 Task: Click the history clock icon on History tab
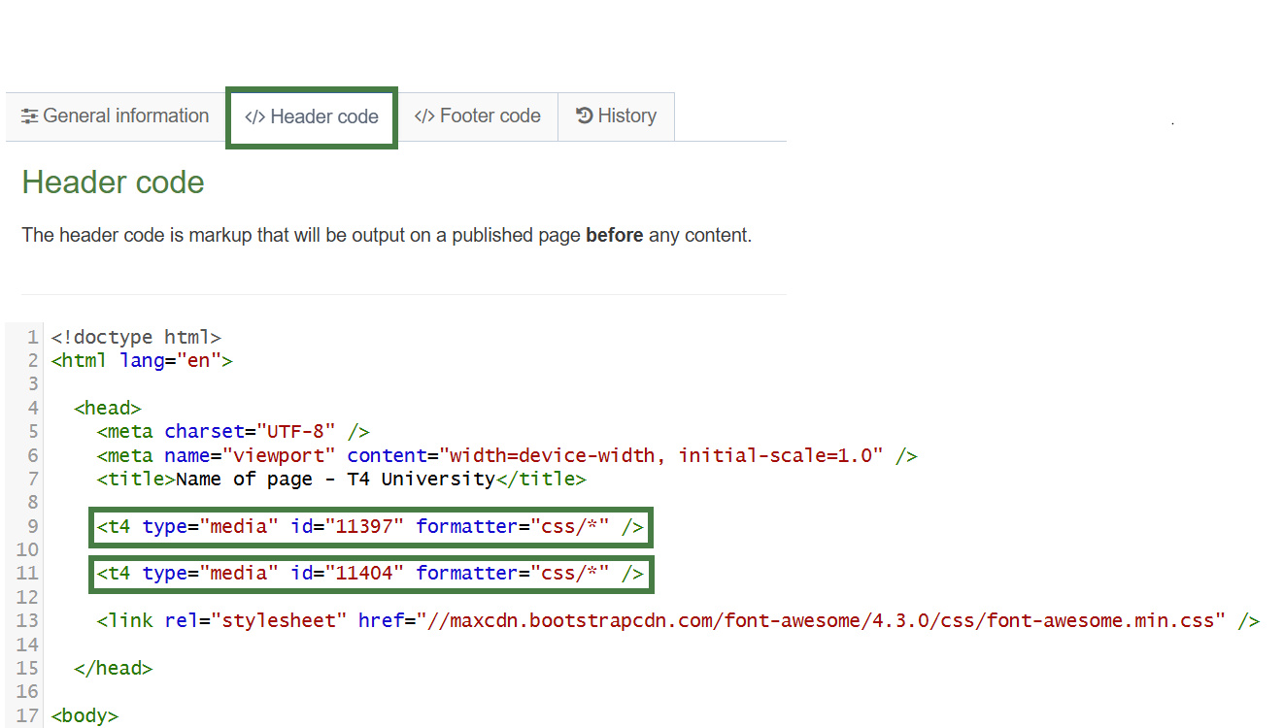point(584,115)
